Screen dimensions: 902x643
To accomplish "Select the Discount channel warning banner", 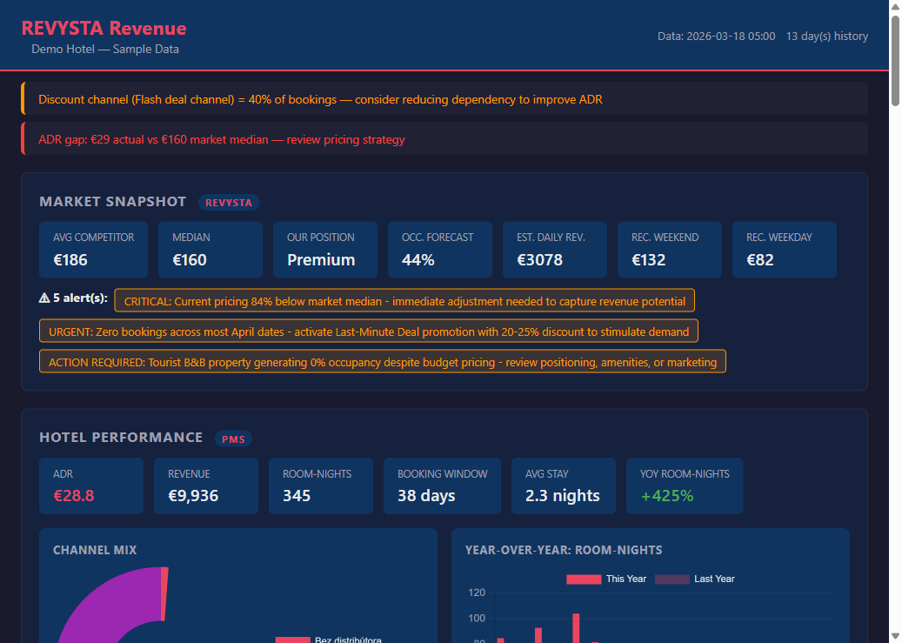I will [444, 98].
